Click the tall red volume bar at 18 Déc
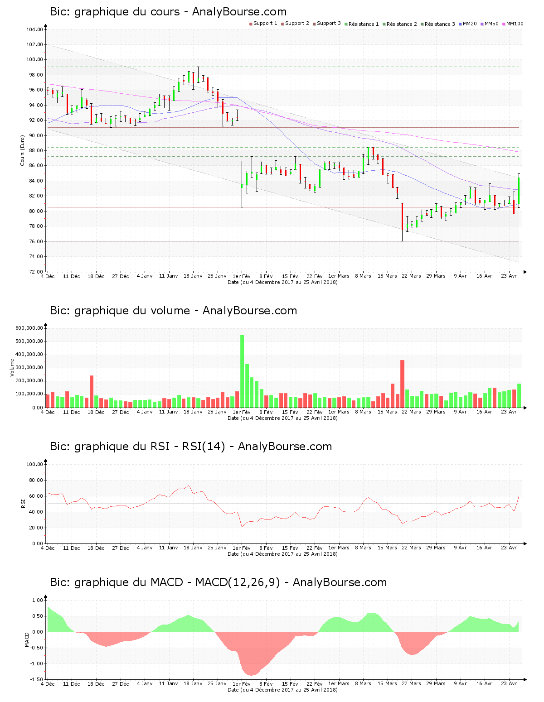The height and width of the screenshot is (702, 544). click(92, 391)
